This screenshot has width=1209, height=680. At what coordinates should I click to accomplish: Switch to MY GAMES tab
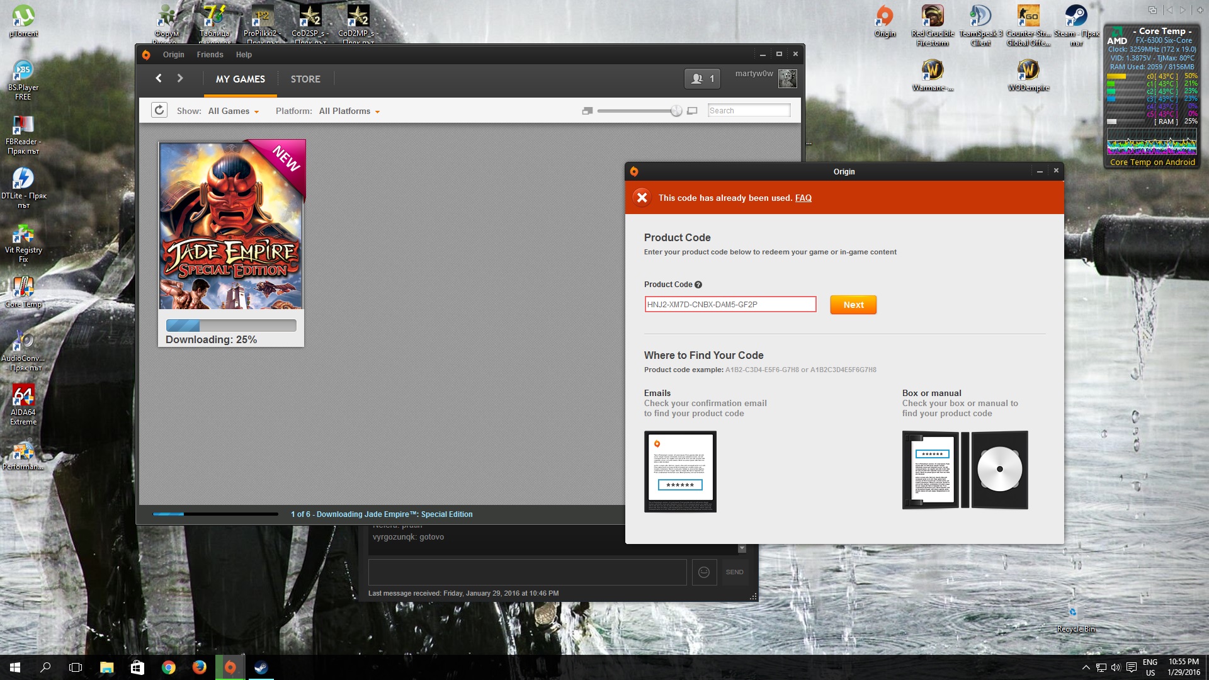[240, 79]
